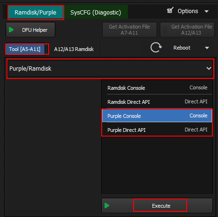Viewport: 218px width, 217px height.
Task: Select Ramdisk Direct API list entry
Action: 157,101
